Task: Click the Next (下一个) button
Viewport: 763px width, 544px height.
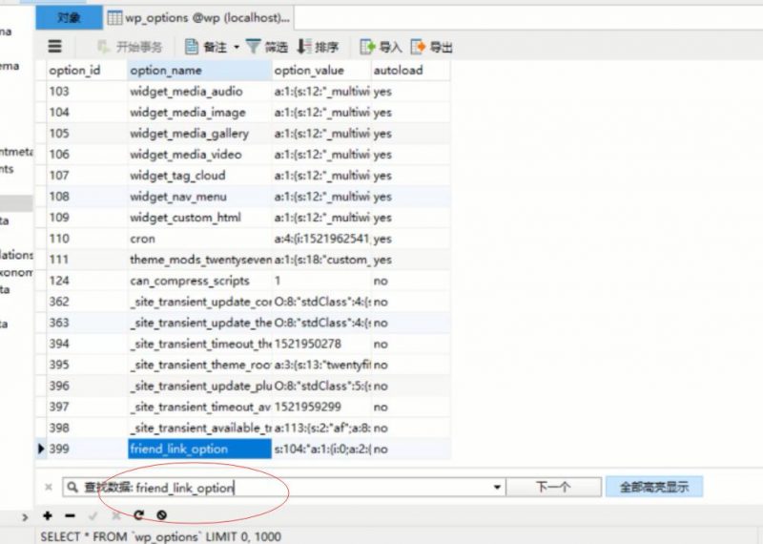Action: pos(554,487)
